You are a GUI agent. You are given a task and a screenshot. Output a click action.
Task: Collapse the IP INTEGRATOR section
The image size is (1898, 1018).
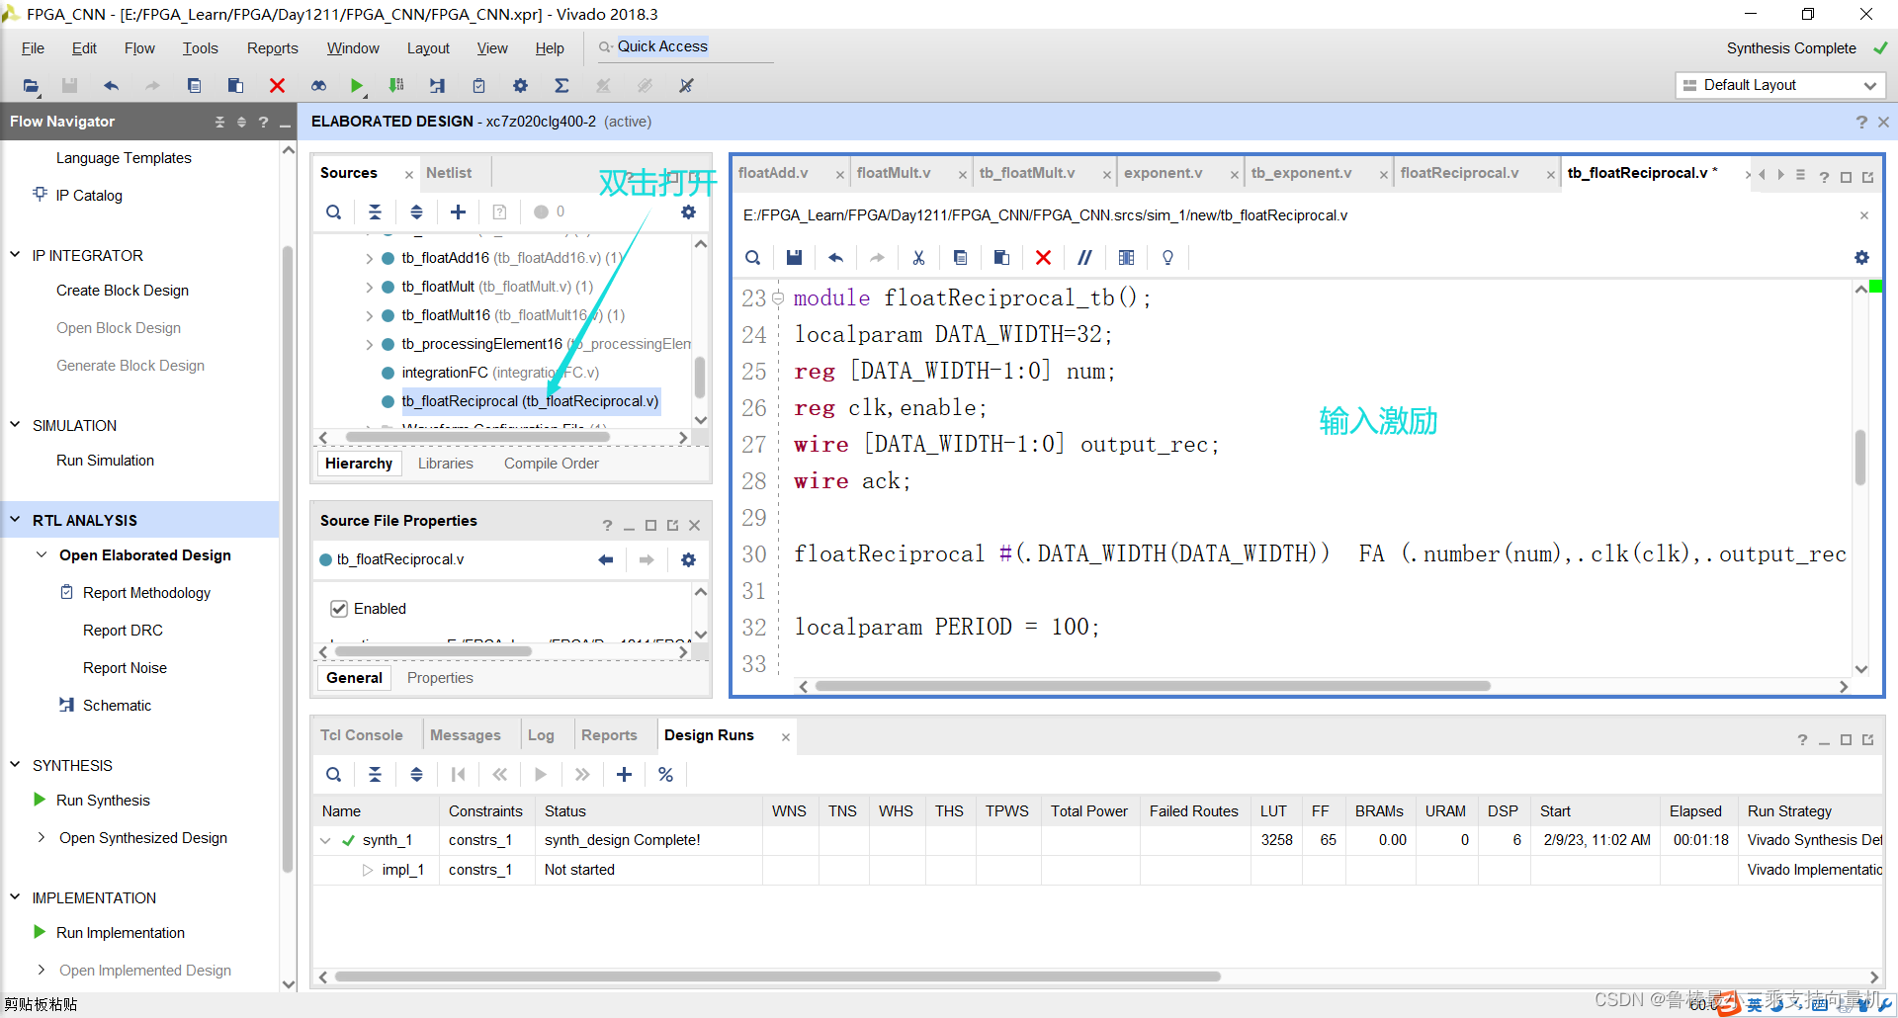click(15, 255)
